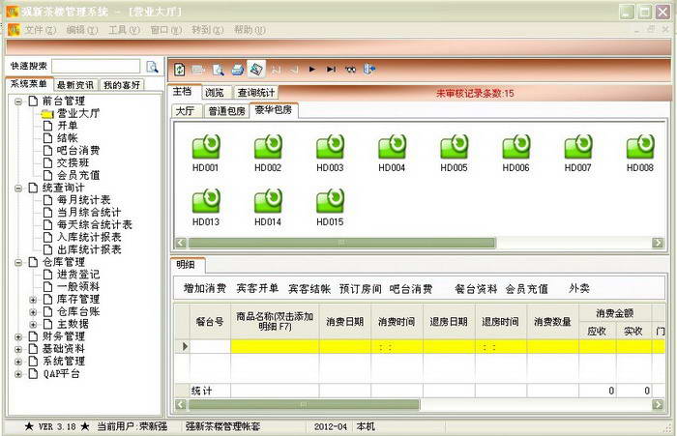Screen dimensions: 677x436
Task: Click the 外卖 button
Action: [579, 288]
